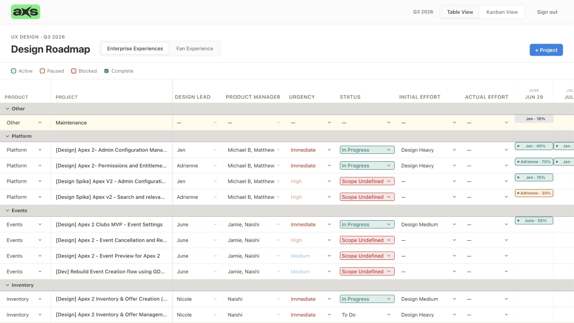Open urgency dropdown for Event Cancellation row
This screenshot has height=323, width=574.
tap(311, 240)
